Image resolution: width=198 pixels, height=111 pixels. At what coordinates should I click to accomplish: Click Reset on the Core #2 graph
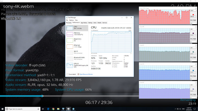coord(195,76)
